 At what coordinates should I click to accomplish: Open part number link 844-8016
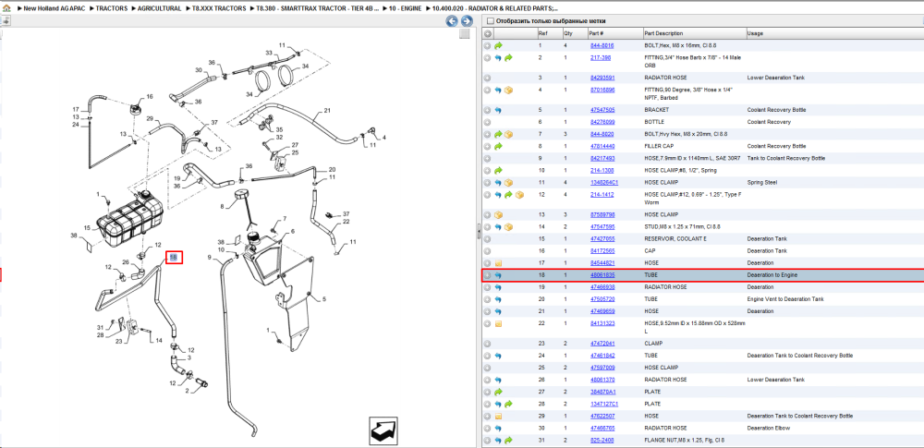(602, 45)
